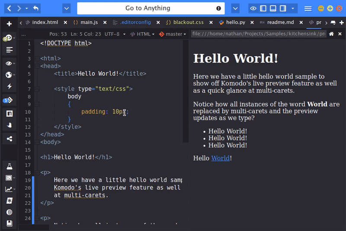Collapse the fold marker at line 3

coord(37,59)
